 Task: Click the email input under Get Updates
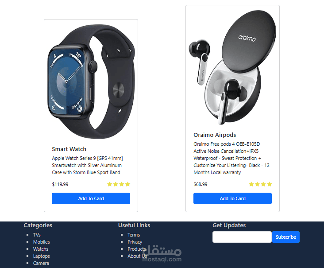point(242,237)
